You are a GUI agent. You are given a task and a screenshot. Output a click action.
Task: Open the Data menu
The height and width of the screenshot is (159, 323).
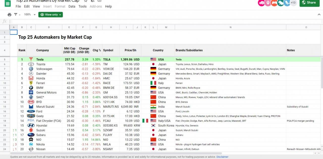(72, 6)
